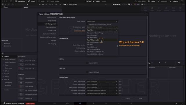Screen dimensions: 186x105
Task: Open Project Settings dialog three-dot menu
Action: click(146, 14)
